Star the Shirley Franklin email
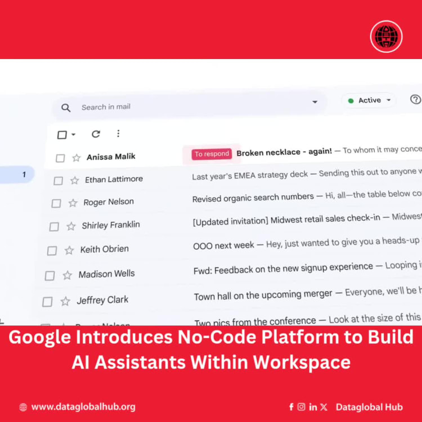The image size is (422, 422). point(71,226)
